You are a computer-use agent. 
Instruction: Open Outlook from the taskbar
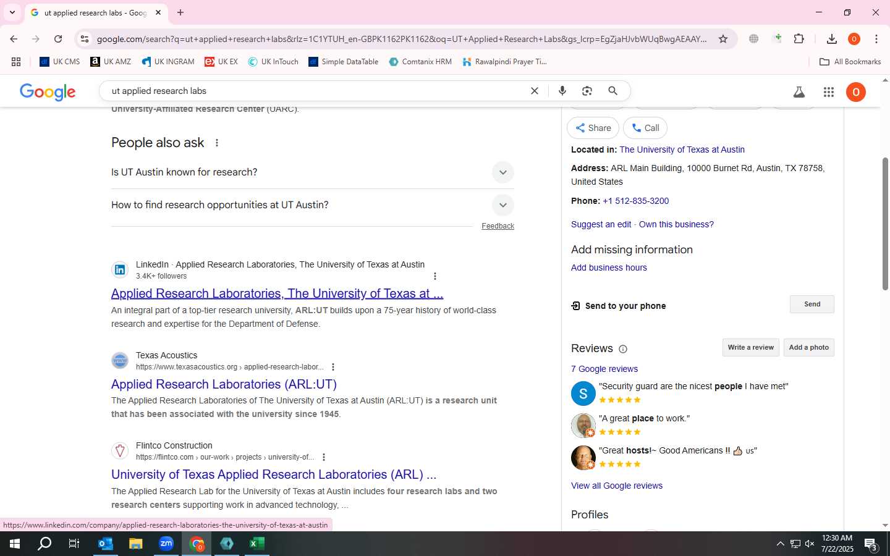[x=105, y=544]
